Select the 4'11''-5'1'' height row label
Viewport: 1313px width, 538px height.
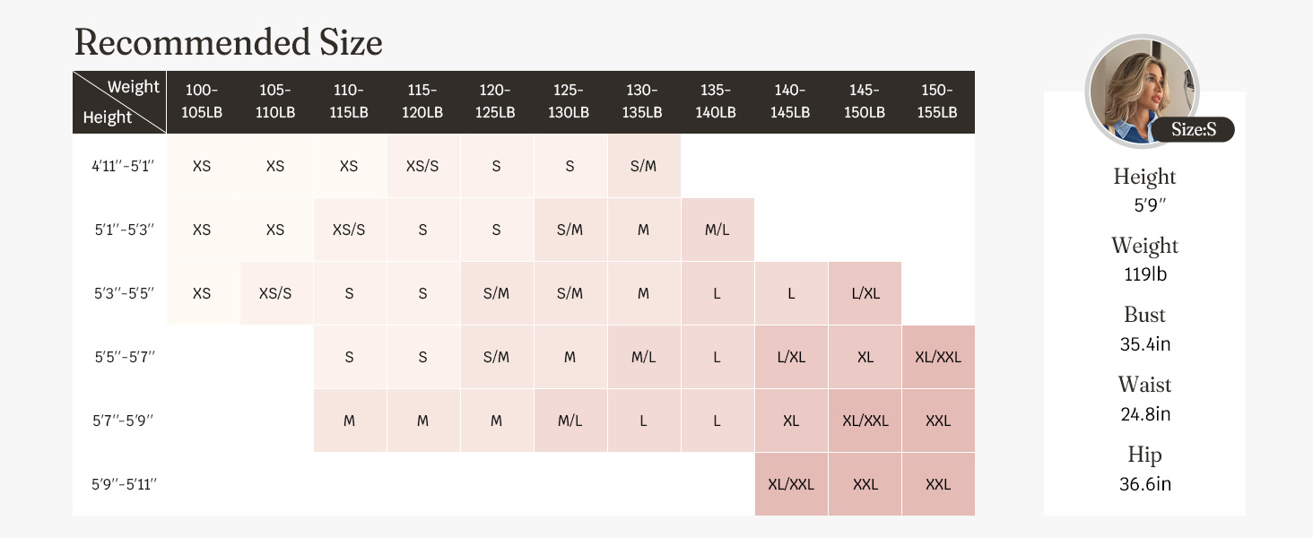(125, 166)
